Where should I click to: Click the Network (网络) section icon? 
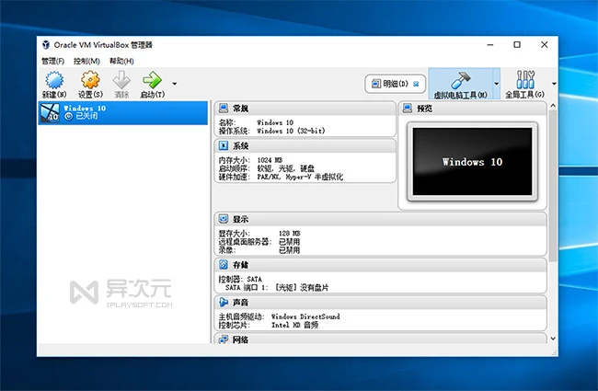coord(224,339)
